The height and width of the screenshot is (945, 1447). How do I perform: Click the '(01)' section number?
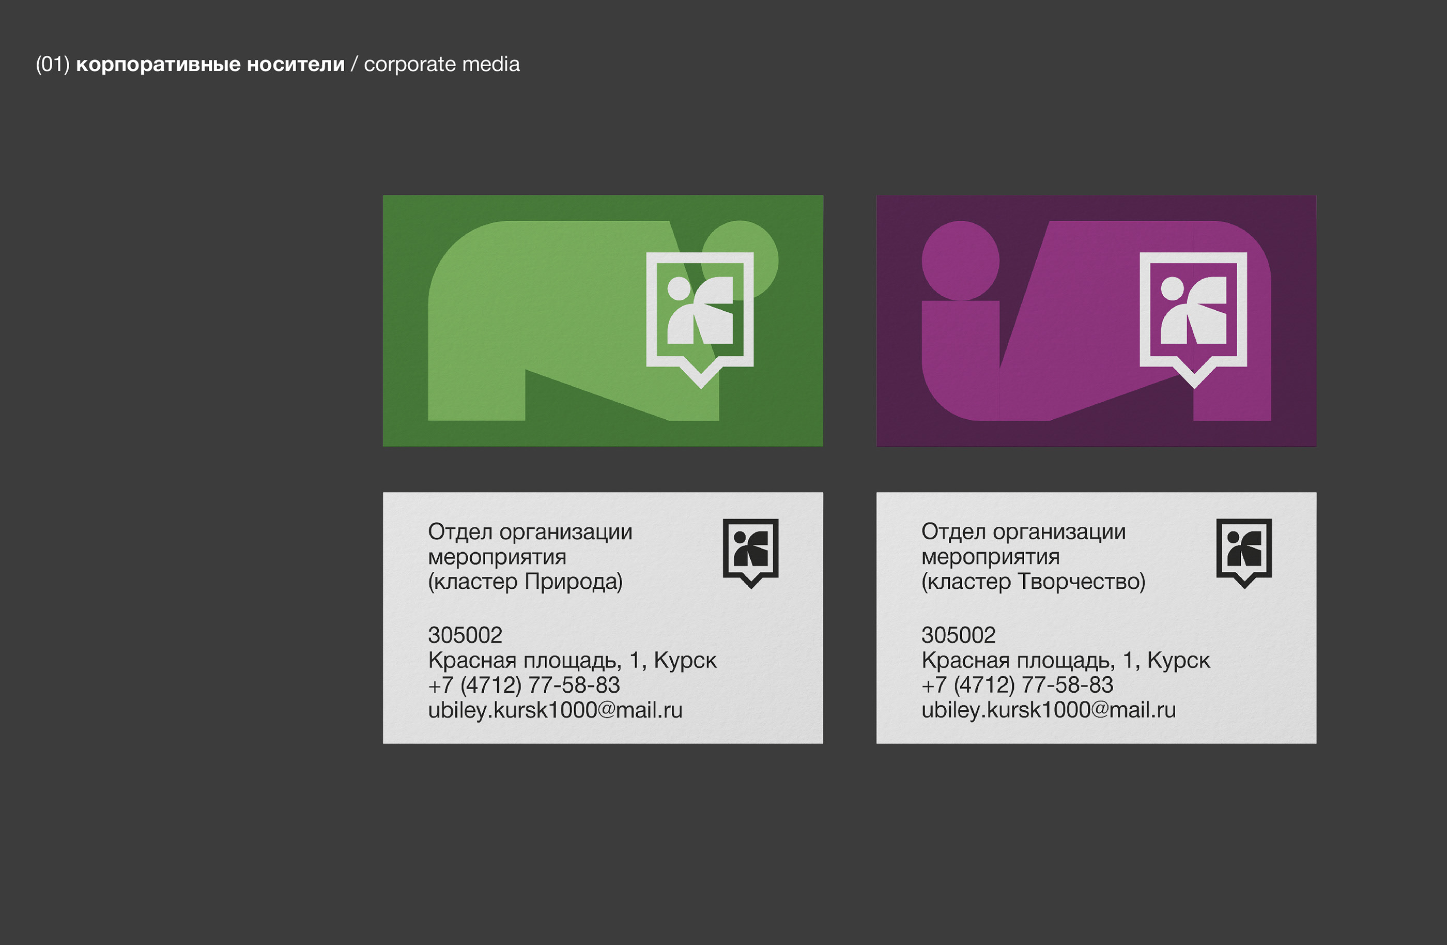pyautogui.click(x=52, y=65)
